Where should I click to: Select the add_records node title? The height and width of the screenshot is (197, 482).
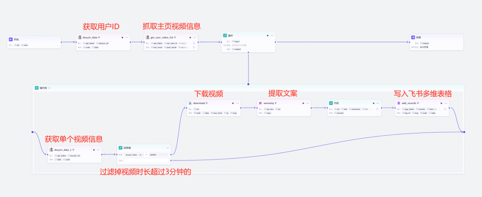click(x=409, y=103)
